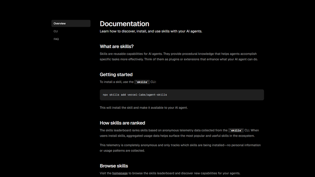
Task: Click the "Getting started" heading
Action: coord(116,74)
